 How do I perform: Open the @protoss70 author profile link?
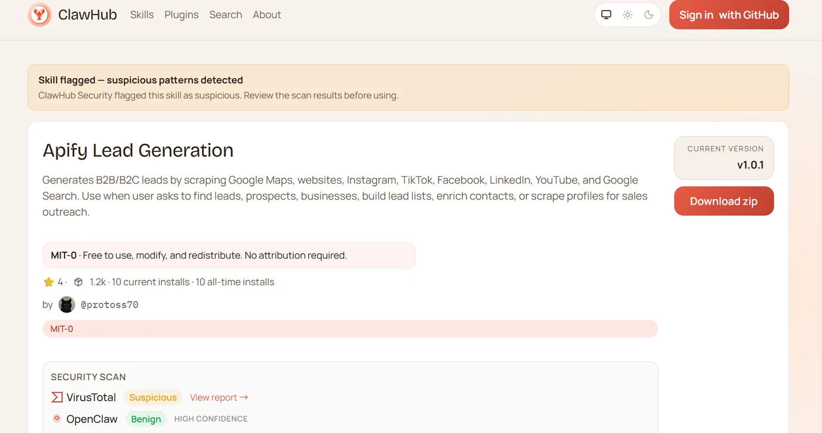[x=109, y=305]
